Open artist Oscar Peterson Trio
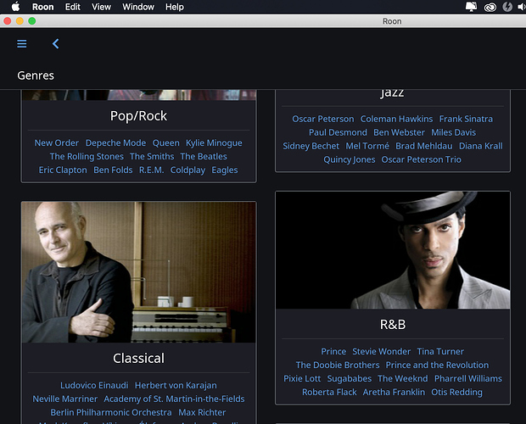This screenshot has height=424, width=526. point(422,159)
